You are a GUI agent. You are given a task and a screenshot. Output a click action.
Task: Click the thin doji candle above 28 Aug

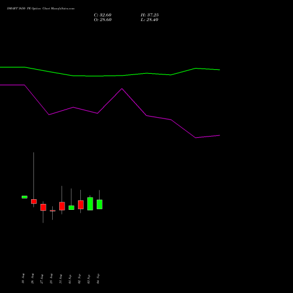(x=53, y=210)
